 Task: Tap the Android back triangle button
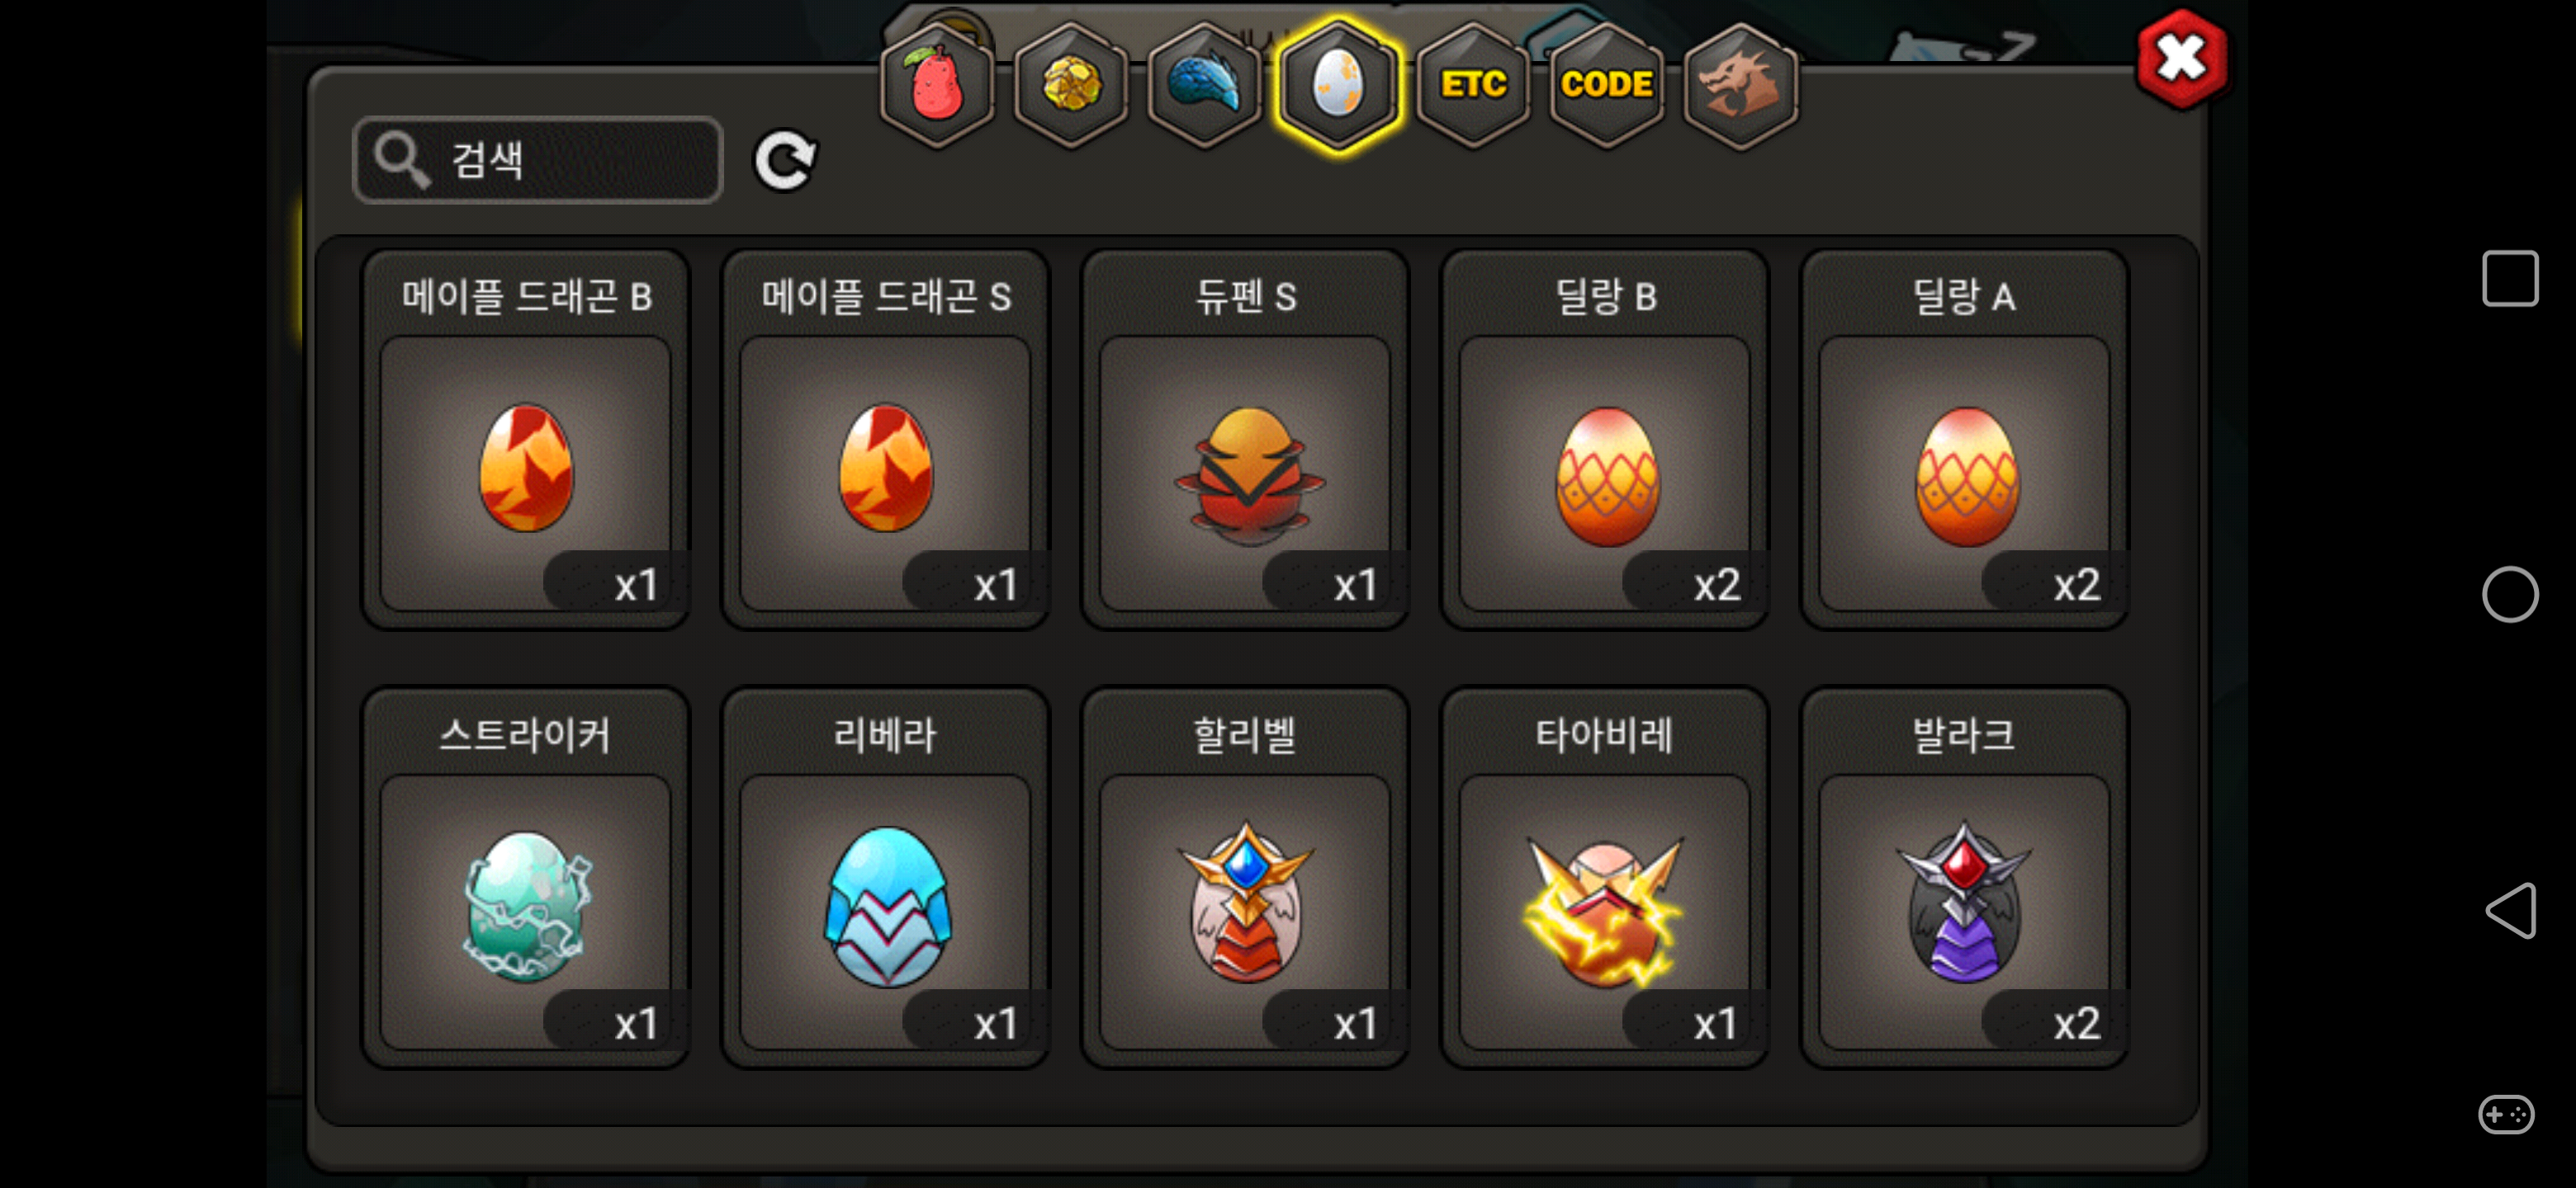[x=2510, y=910]
